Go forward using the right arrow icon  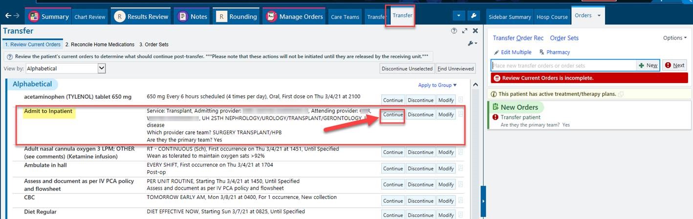pyautogui.click(x=17, y=16)
